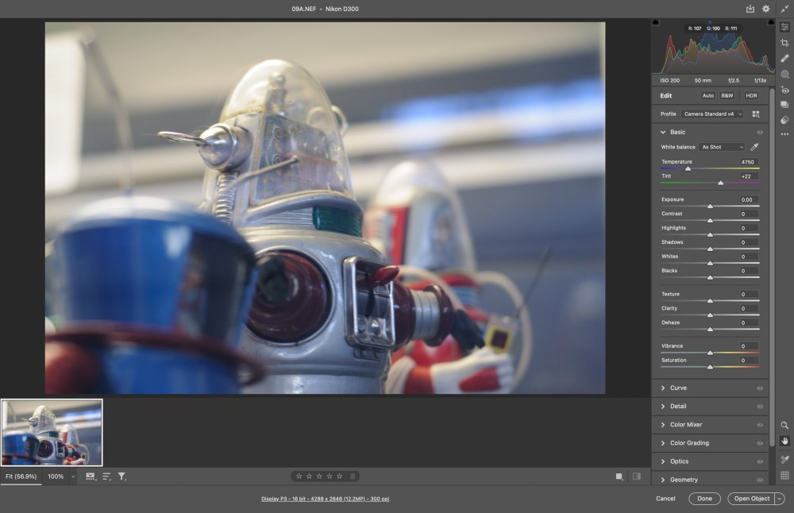Toggle Color Mixer panel visibility
Viewport: 794px width, 513px height.
tap(760, 425)
